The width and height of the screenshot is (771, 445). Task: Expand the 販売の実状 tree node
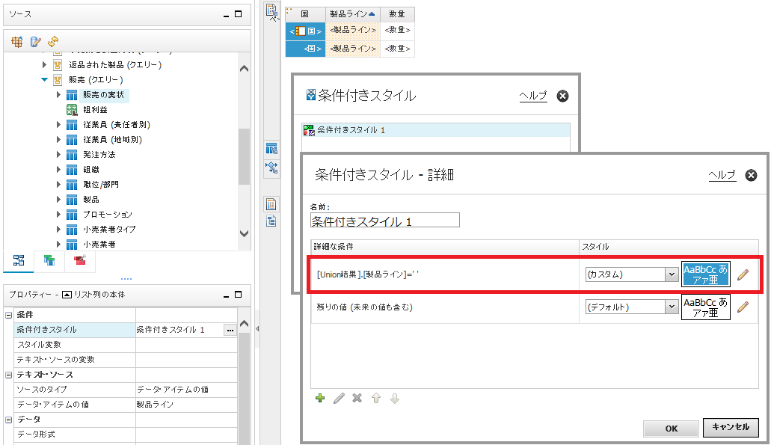(x=58, y=95)
